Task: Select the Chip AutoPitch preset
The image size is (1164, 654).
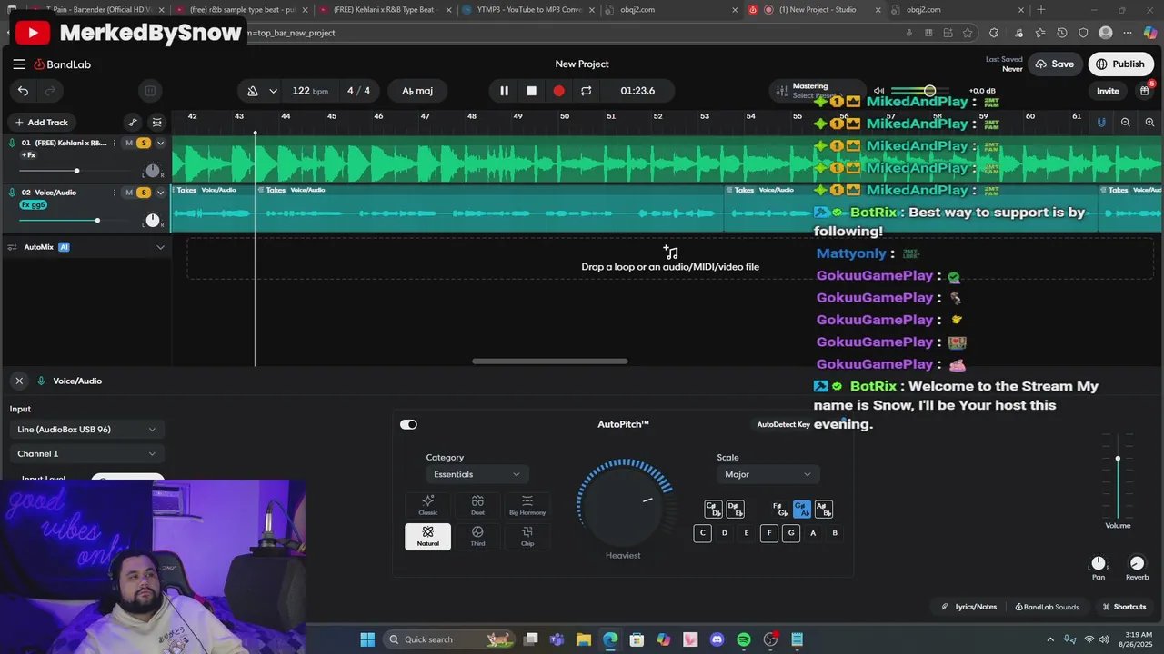Action: (x=527, y=536)
